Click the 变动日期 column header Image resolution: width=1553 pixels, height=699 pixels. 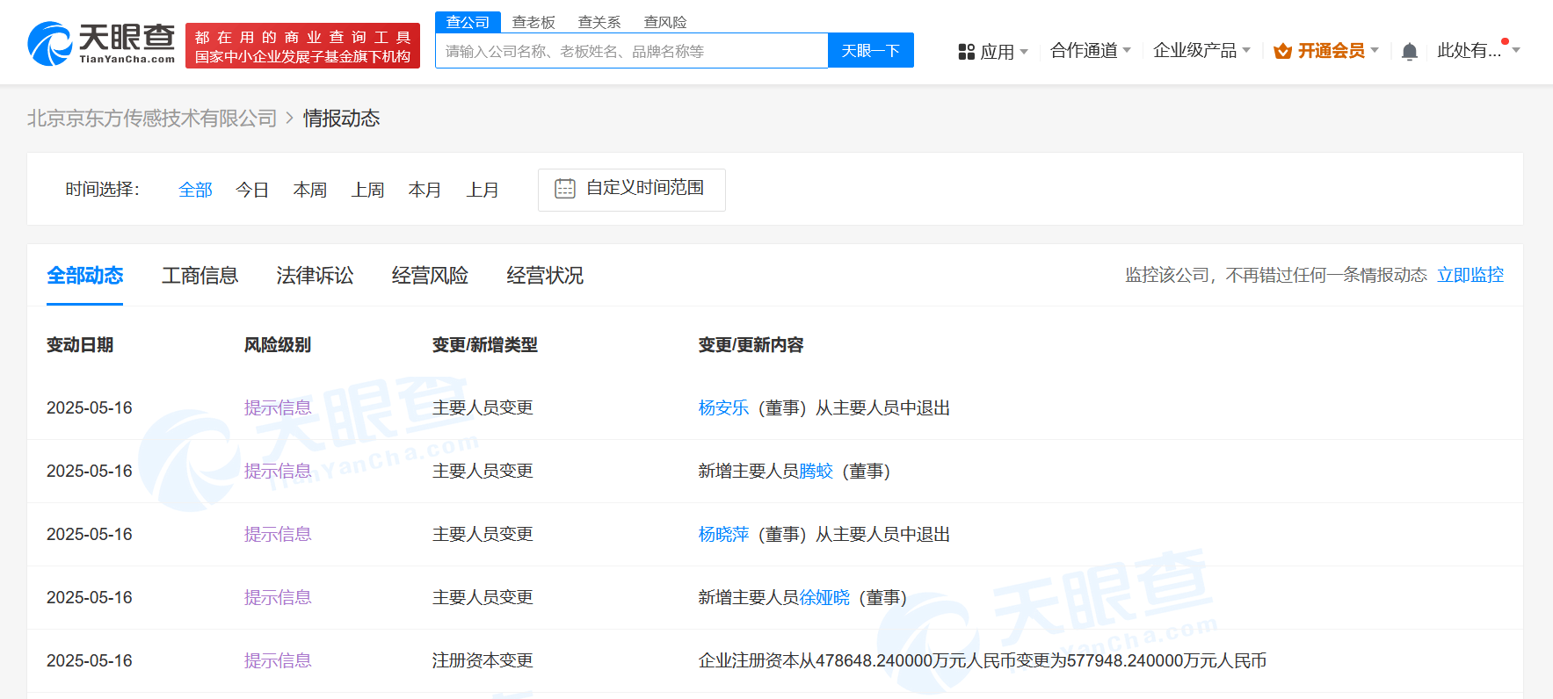[x=80, y=345]
